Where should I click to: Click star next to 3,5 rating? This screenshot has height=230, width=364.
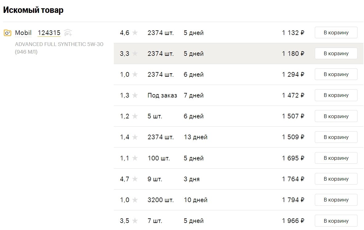pos(135,221)
